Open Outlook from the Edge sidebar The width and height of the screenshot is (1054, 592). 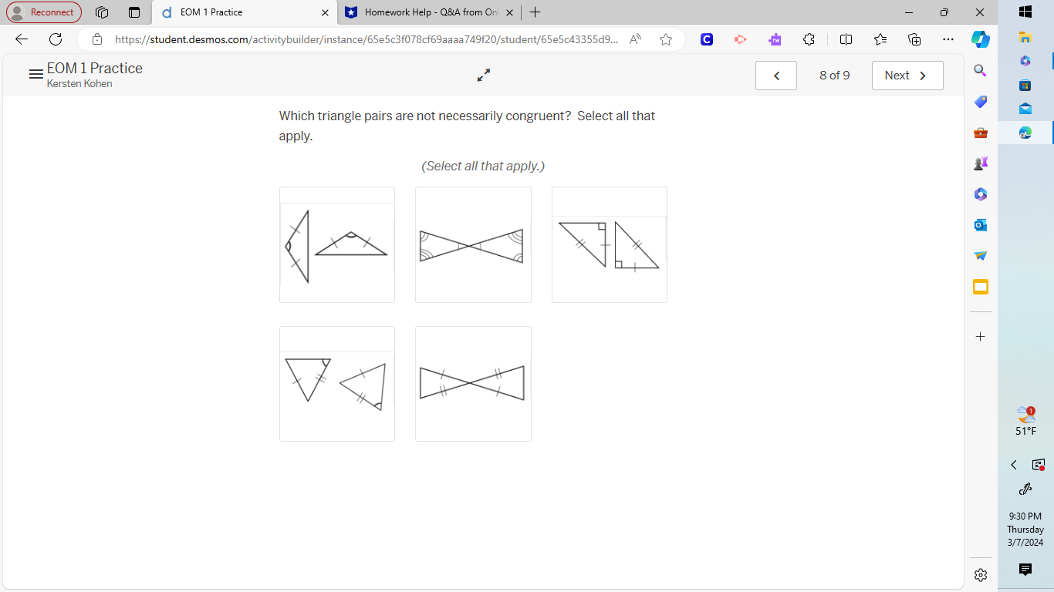980,224
